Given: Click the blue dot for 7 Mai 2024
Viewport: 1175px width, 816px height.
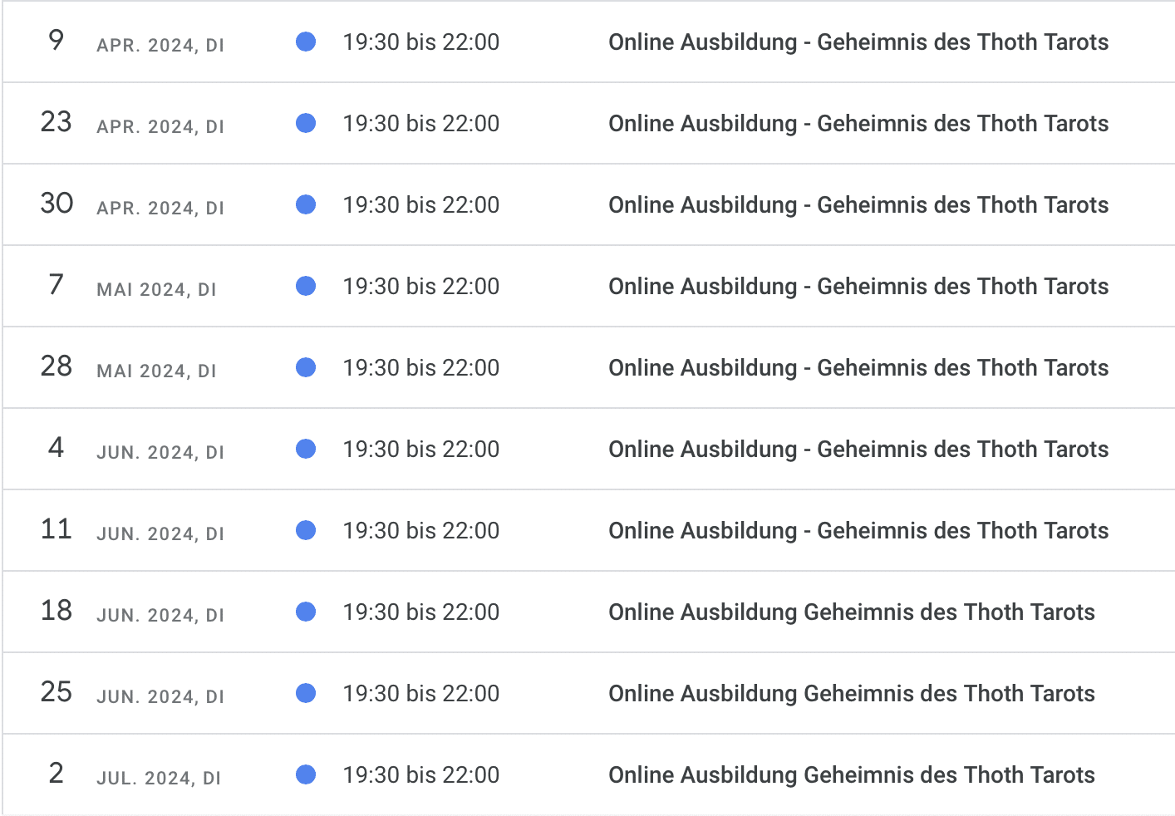Looking at the screenshot, I should [x=306, y=286].
